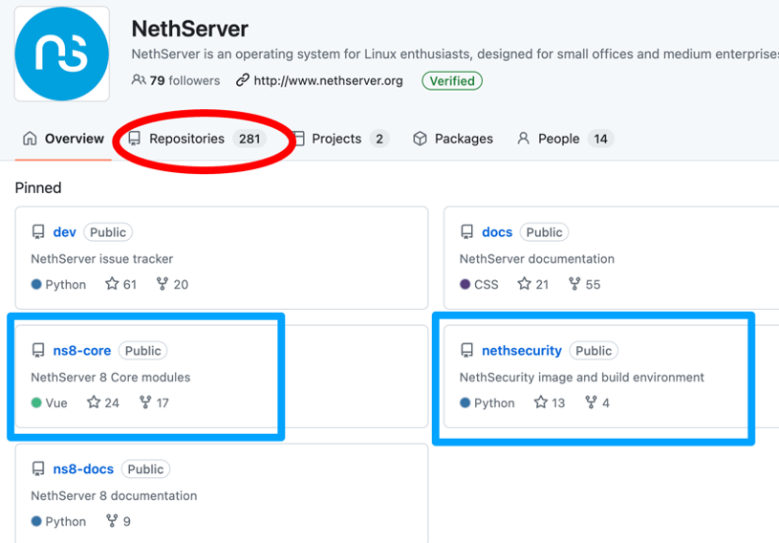Image resolution: width=779 pixels, height=543 pixels.
Task: Open the 13 stargazers of nethsecurity
Action: 550,402
